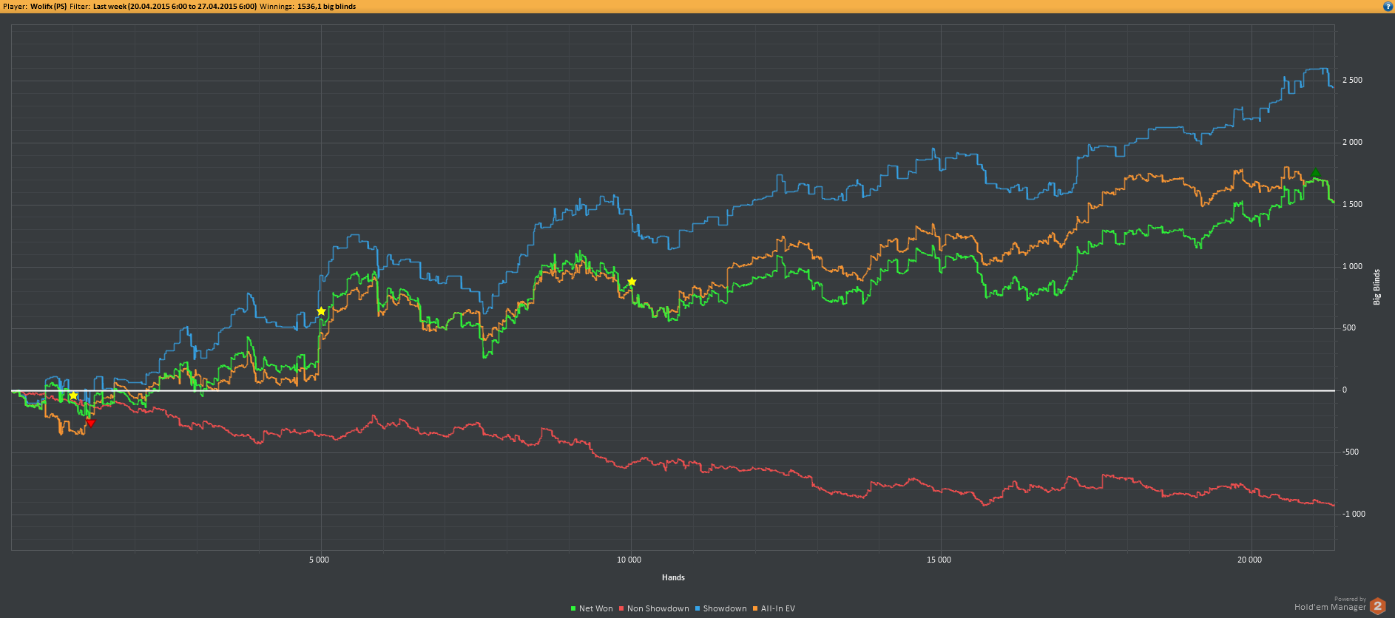
Task: Click the "5 000" x-axis label
Action: click(x=320, y=560)
